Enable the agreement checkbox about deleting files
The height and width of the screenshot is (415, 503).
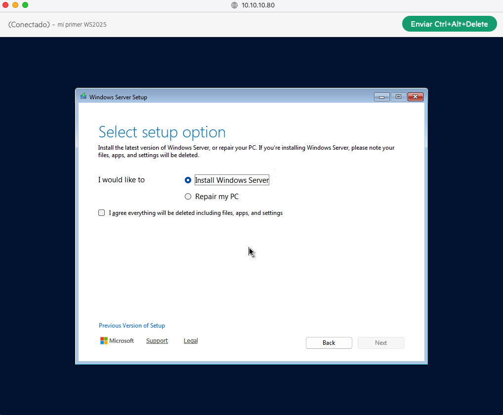point(101,212)
